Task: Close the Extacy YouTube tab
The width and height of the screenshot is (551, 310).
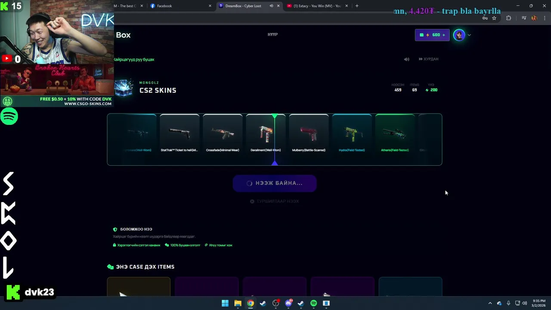Action: 347,6
